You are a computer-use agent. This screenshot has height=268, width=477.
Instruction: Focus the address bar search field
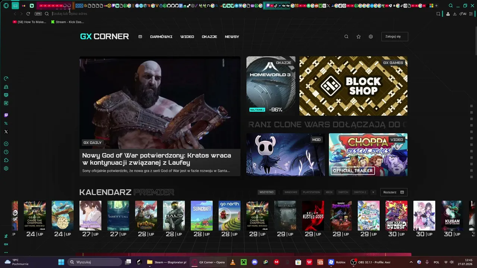point(238,14)
